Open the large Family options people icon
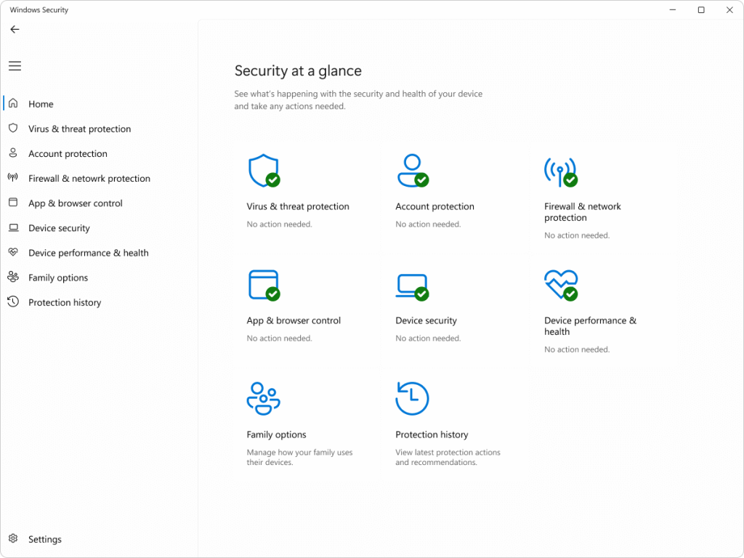Viewport: 744px width, 558px height. (263, 399)
